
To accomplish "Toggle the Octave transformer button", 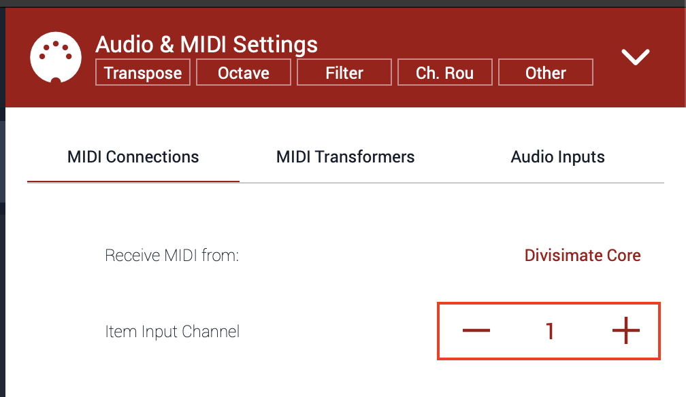I will coord(244,73).
